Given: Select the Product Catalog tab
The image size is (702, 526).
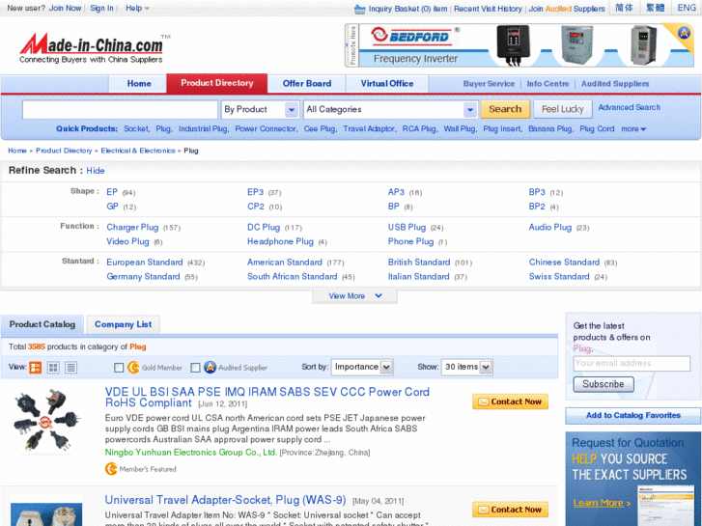Looking at the screenshot, I should (x=42, y=324).
